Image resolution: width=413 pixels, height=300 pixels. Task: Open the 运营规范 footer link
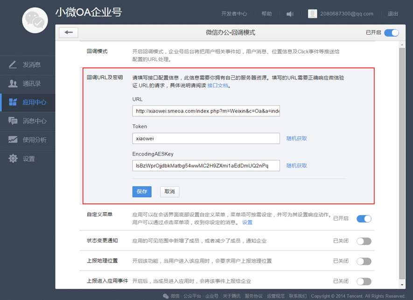276,296
